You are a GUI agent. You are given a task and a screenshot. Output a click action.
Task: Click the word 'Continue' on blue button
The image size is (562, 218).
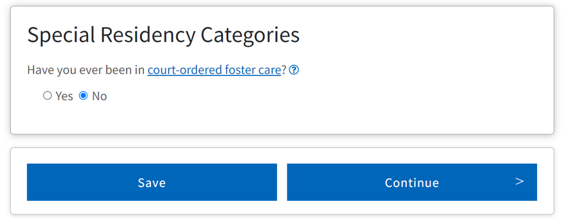(x=412, y=183)
